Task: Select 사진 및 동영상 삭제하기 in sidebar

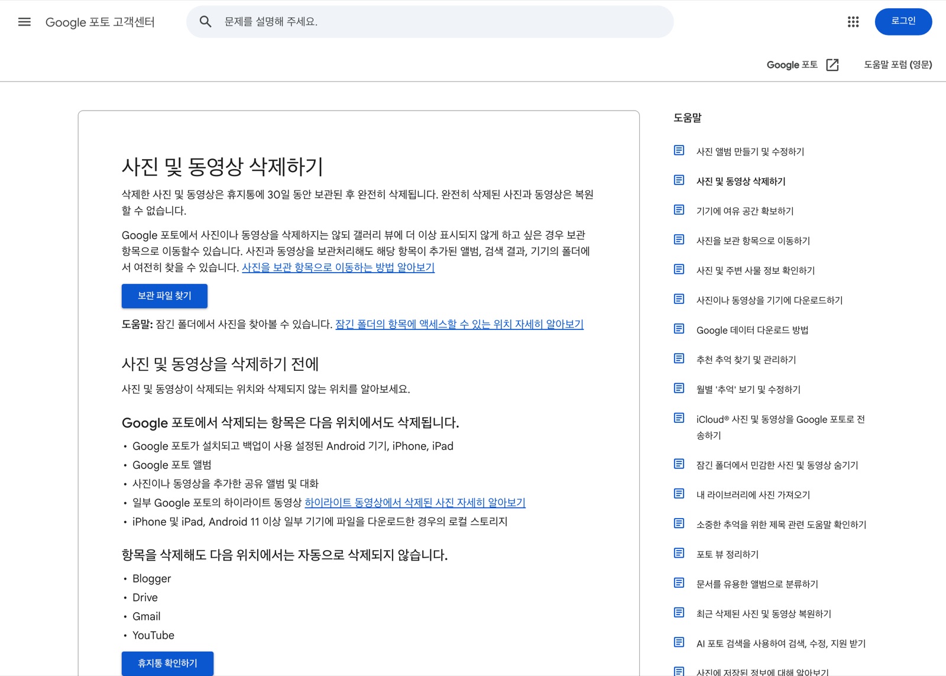Action: click(741, 182)
